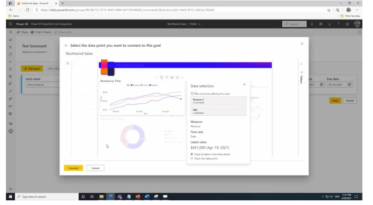Screen dimensions: 373x205
Task: Expand the report pages pane double chevron
Action: 68,63
